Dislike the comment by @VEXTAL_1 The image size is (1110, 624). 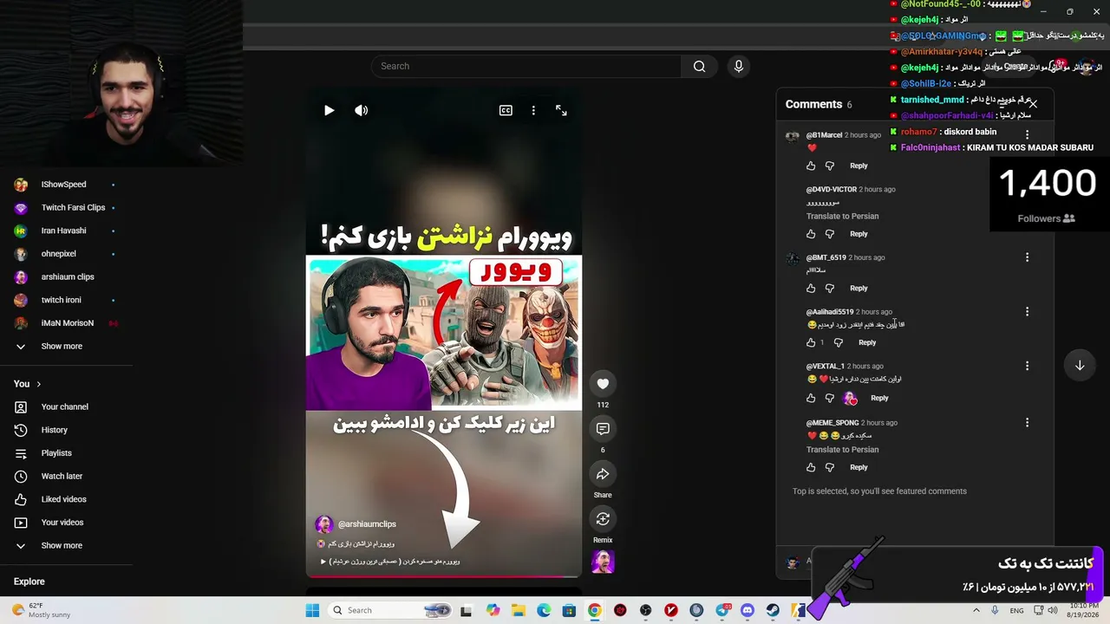830,398
